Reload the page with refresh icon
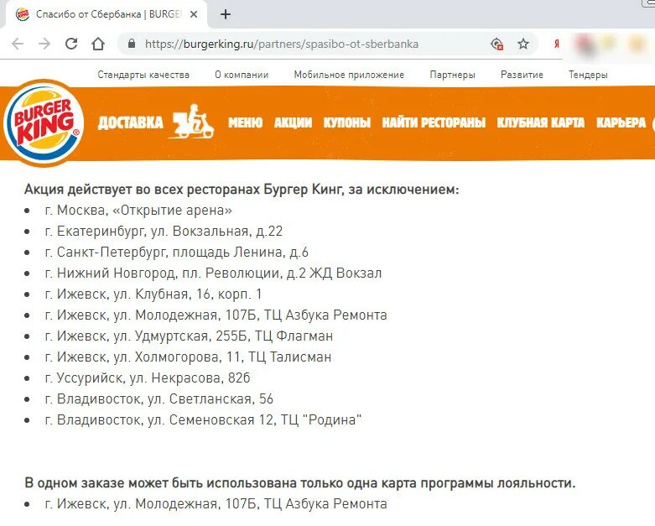 tap(71, 44)
